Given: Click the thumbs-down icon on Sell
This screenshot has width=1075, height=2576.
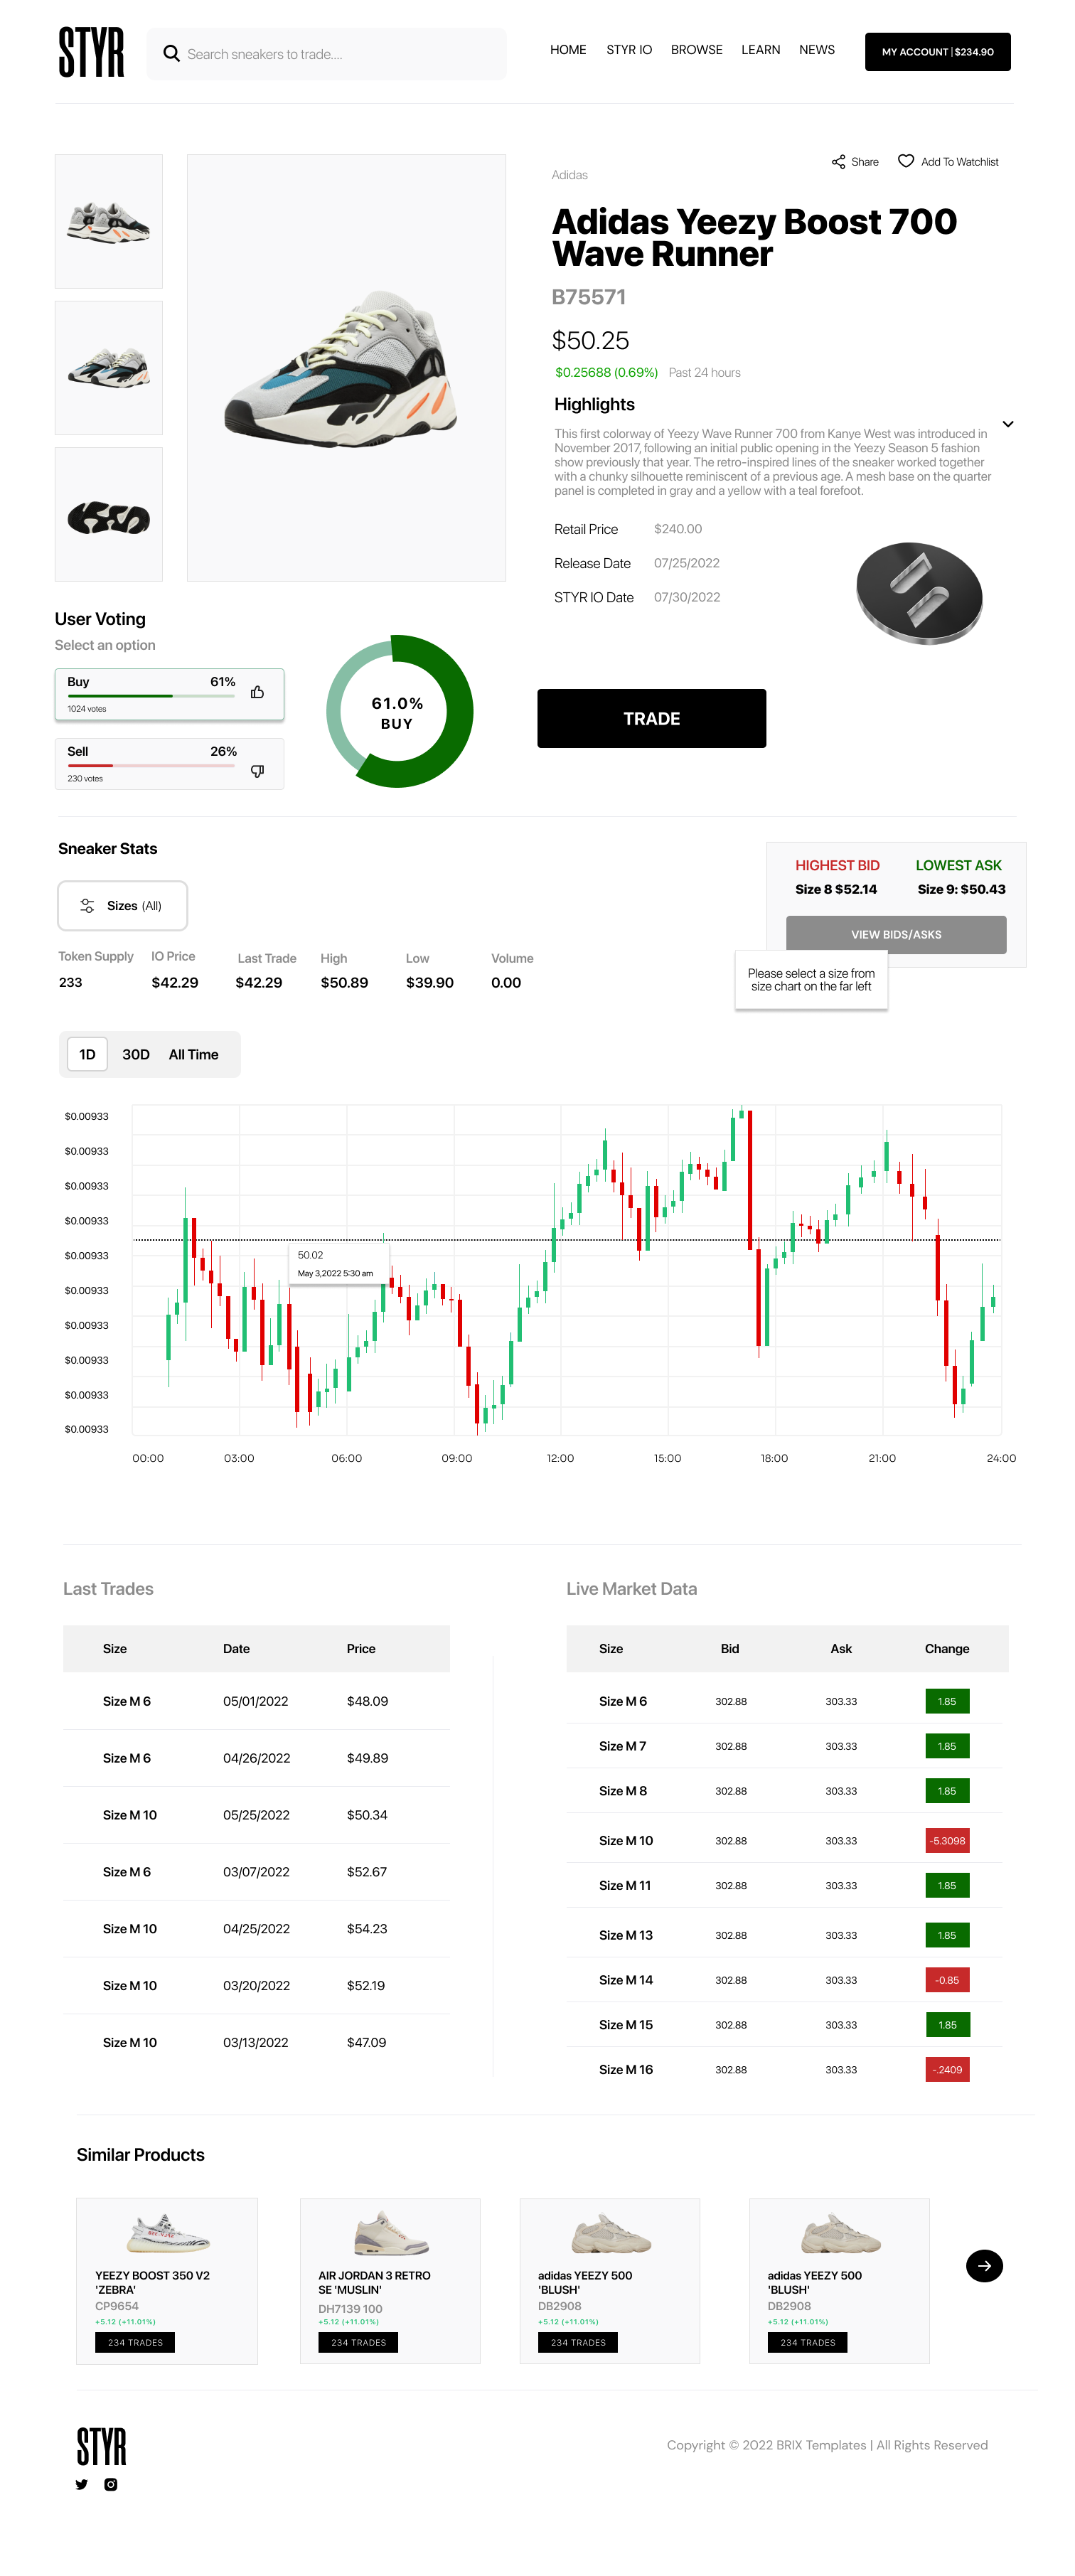Looking at the screenshot, I should [257, 771].
